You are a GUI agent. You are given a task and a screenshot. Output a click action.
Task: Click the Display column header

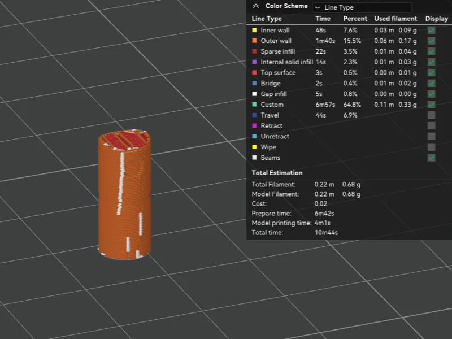pyautogui.click(x=436, y=19)
